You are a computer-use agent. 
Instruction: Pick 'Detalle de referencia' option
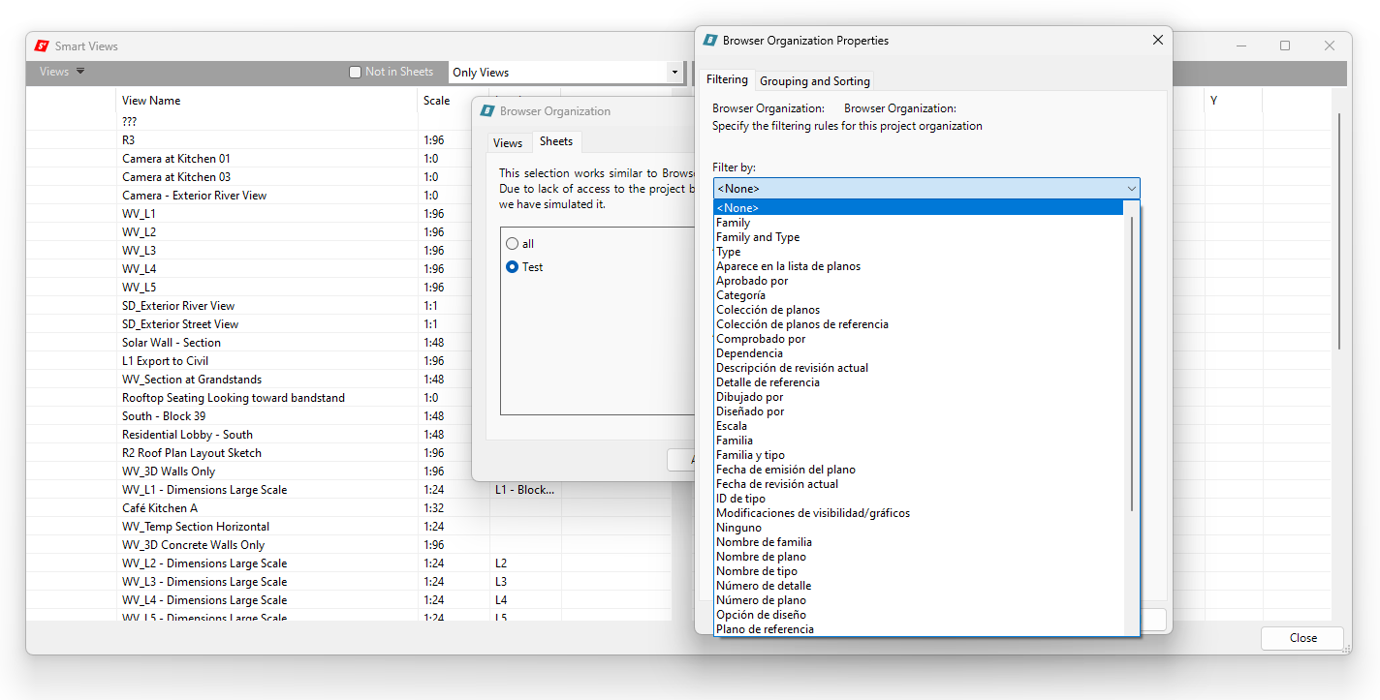click(x=919, y=382)
